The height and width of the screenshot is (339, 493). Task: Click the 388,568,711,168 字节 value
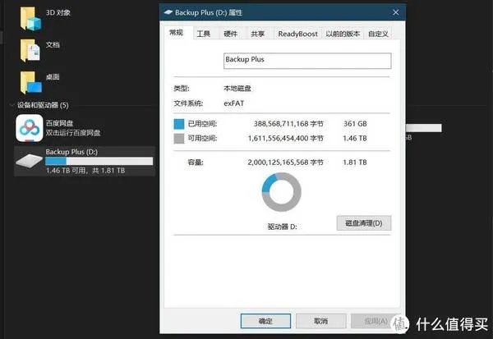point(288,124)
